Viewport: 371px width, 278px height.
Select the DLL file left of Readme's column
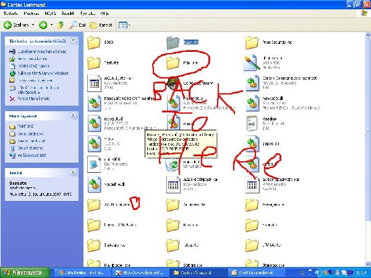[x=173, y=124]
